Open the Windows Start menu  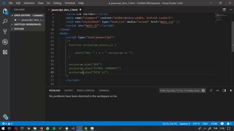[x=3, y=128]
